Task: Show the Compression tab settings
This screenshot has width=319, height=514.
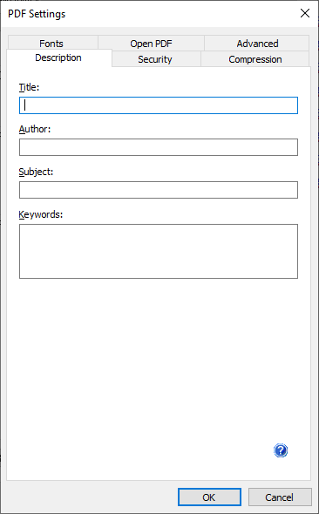Action: [x=255, y=59]
